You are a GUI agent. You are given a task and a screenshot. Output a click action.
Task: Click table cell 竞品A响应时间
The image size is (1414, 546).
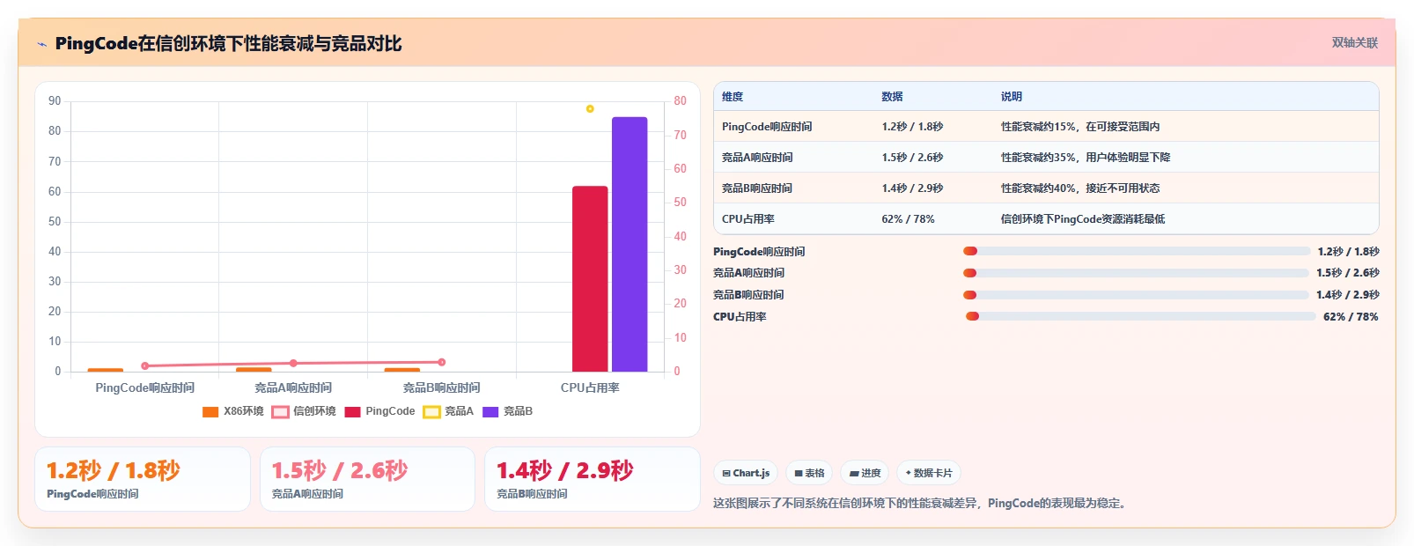pyautogui.click(x=757, y=158)
